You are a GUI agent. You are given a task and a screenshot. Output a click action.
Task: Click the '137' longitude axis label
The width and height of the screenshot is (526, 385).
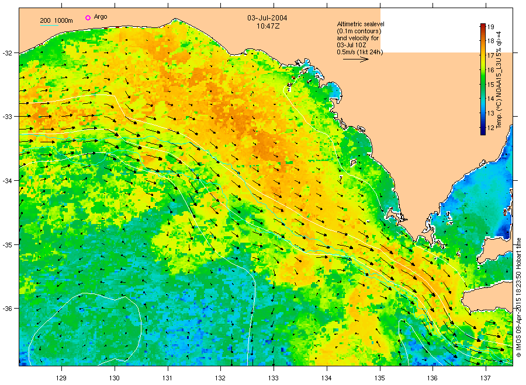(x=486, y=378)
